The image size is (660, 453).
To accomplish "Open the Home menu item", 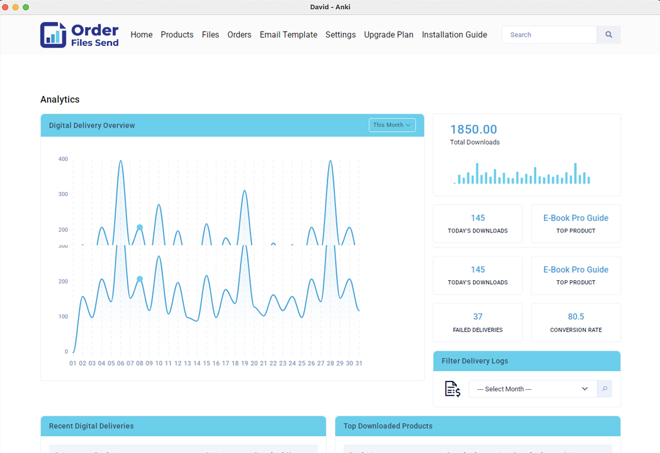I will pyautogui.click(x=141, y=35).
